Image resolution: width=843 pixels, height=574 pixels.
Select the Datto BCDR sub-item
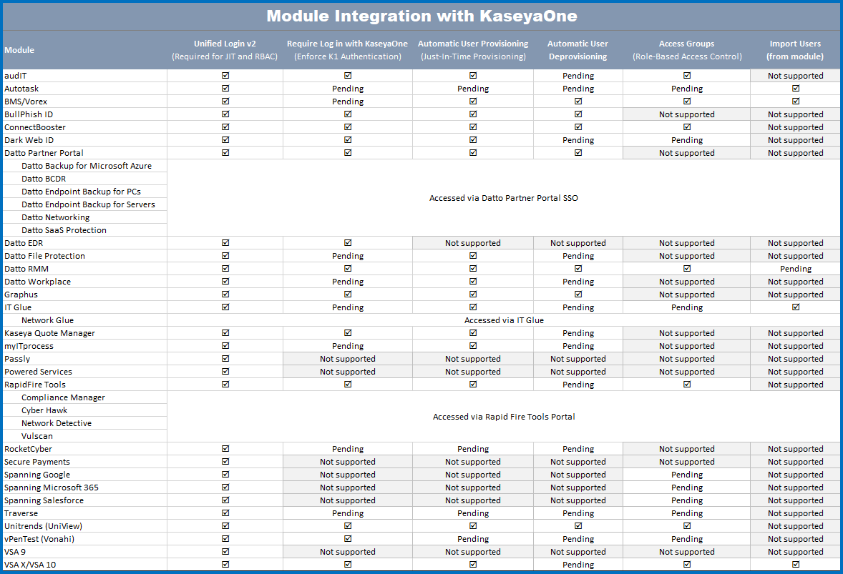click(x=44, y=179)
